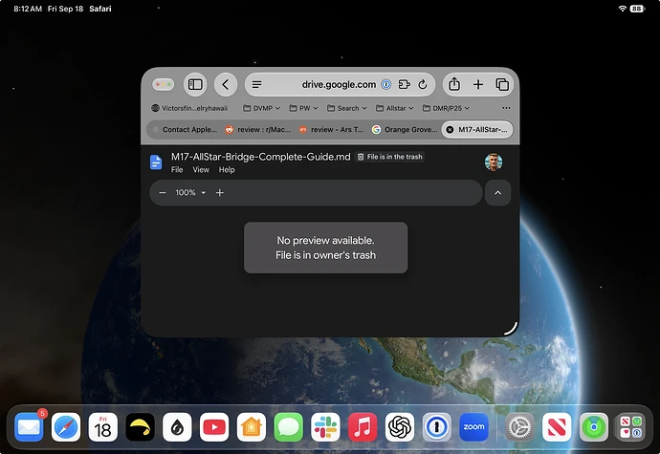Switch to the review : r/Mac tab
The width and height of the screenshot is (660, 454).
point(258,130)
